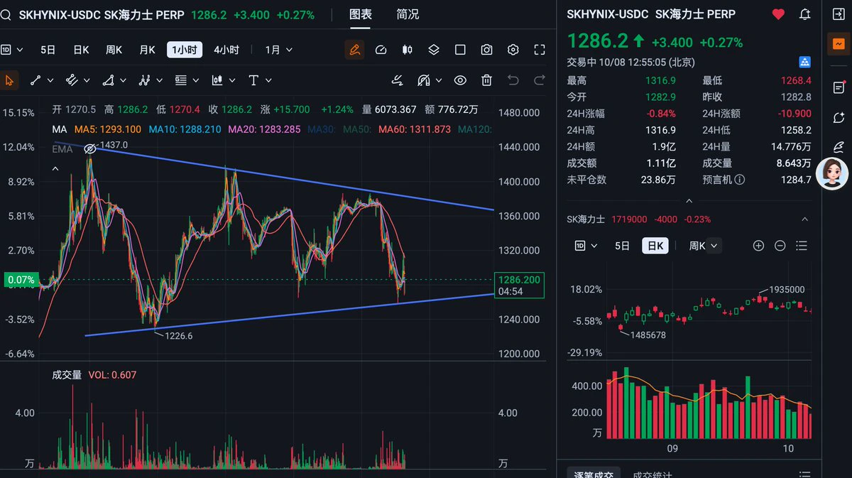The image size is (852, 478).
Task: Open the candlestick chart style icon
Action: click(407, 50)
